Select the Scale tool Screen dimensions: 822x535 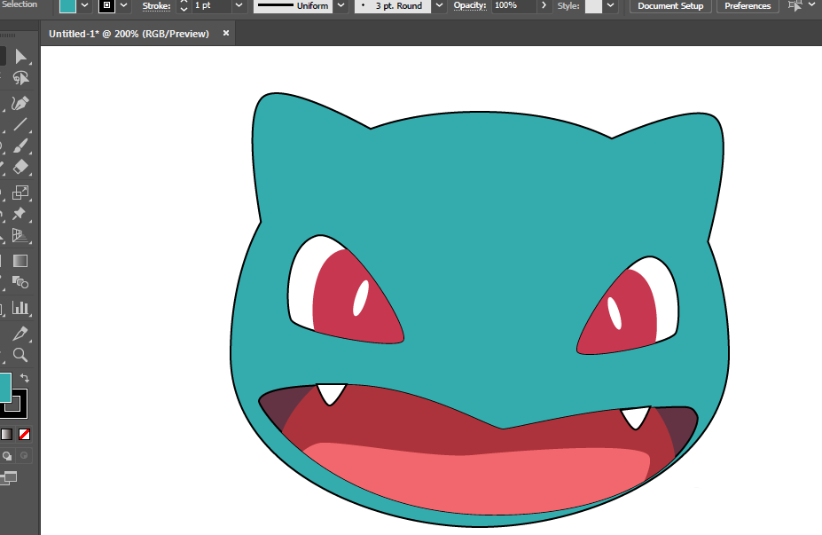click(x=20, y=193)
